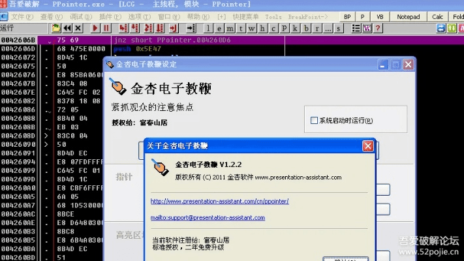
Task: Open the 插件(P) menu
Action: pos(110,17)
